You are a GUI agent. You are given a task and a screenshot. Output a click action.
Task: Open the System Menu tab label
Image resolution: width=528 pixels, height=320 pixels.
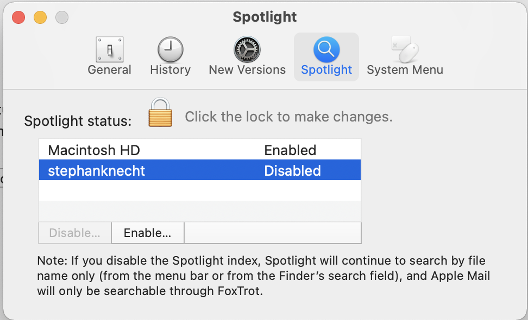point(405,70)
